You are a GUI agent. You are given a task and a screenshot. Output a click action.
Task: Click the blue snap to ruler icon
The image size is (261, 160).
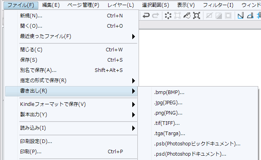tap(240, 16)
